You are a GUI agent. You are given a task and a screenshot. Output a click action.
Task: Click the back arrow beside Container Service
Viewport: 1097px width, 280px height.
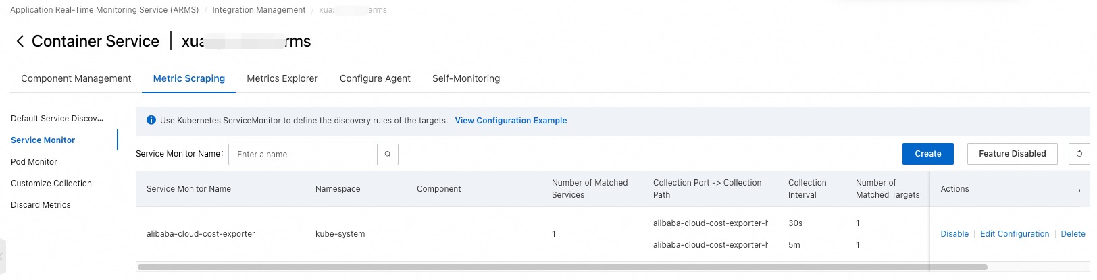pyautogui.click(x=20, y=42)
